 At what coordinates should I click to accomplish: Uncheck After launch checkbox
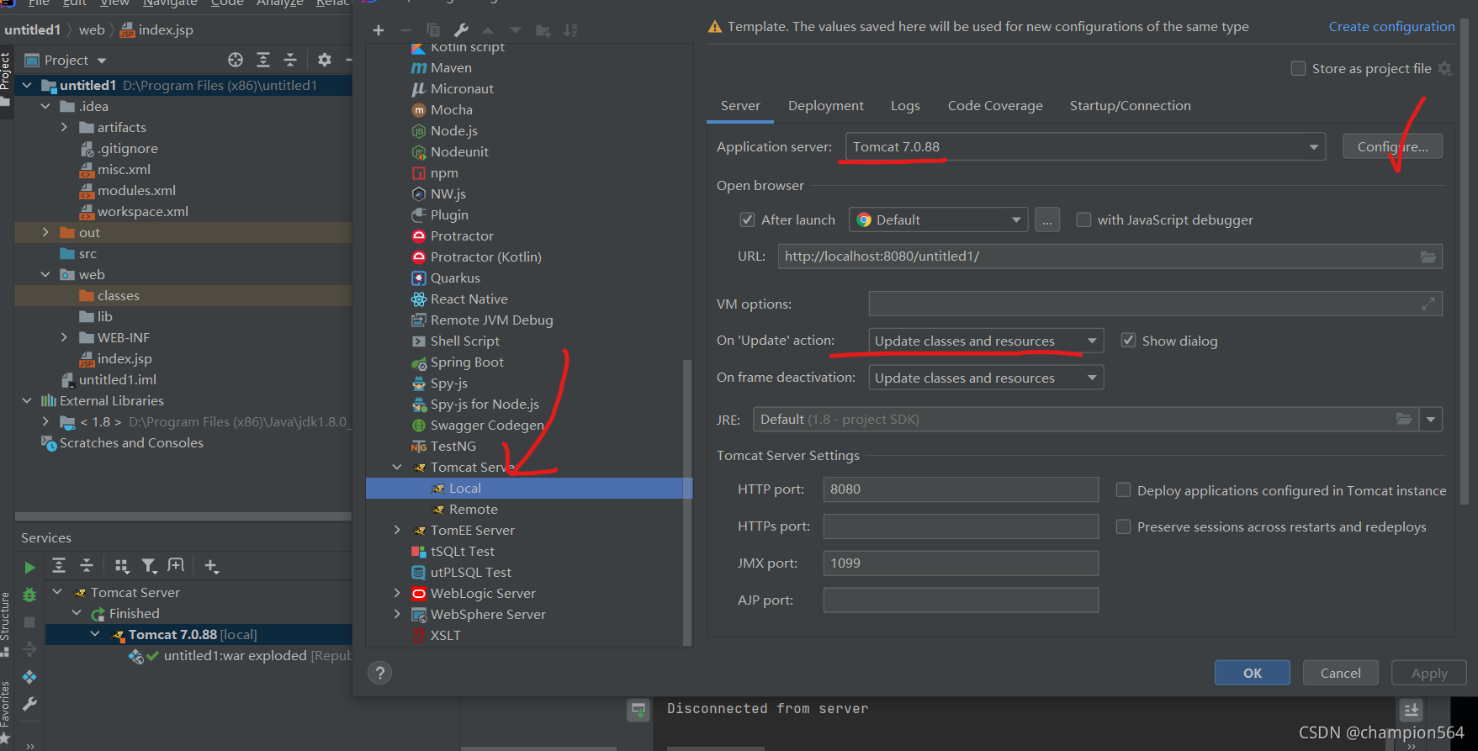pyautogui.click(x=747, y=219)
